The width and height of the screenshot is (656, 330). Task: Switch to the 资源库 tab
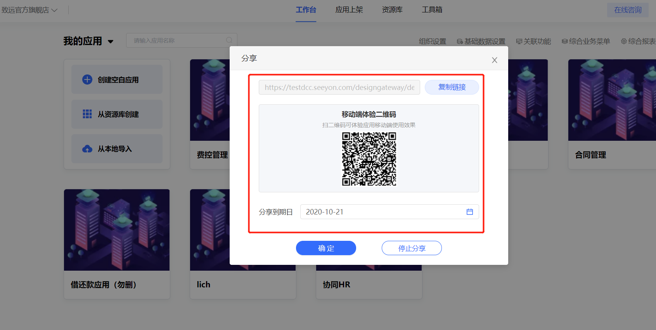392,10
